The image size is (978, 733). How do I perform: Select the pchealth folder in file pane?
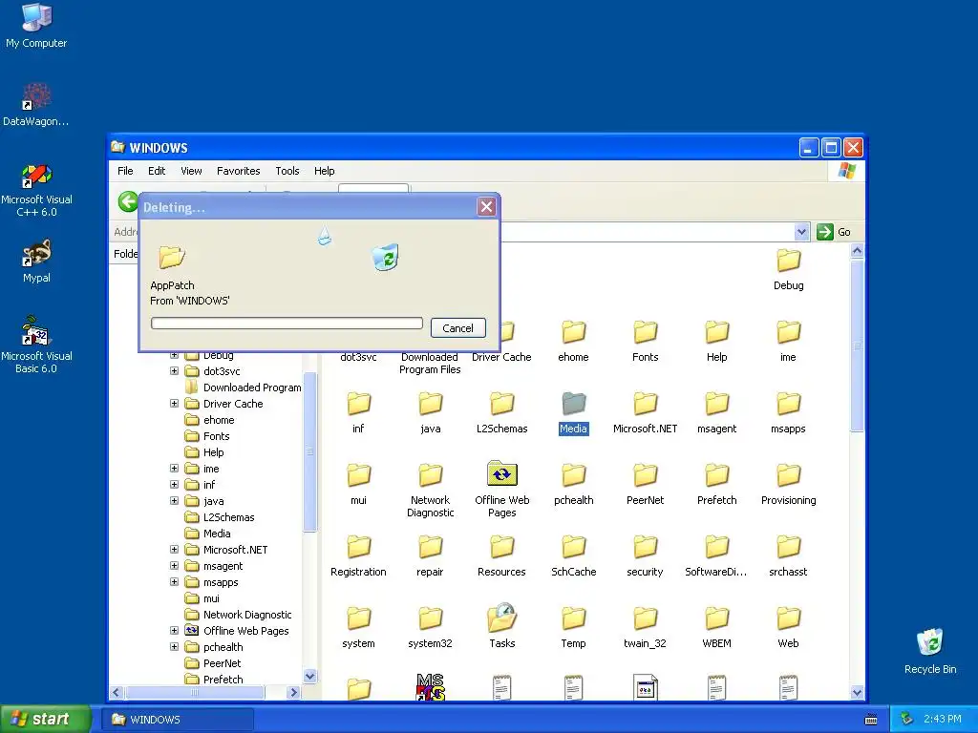click(573, 484)
